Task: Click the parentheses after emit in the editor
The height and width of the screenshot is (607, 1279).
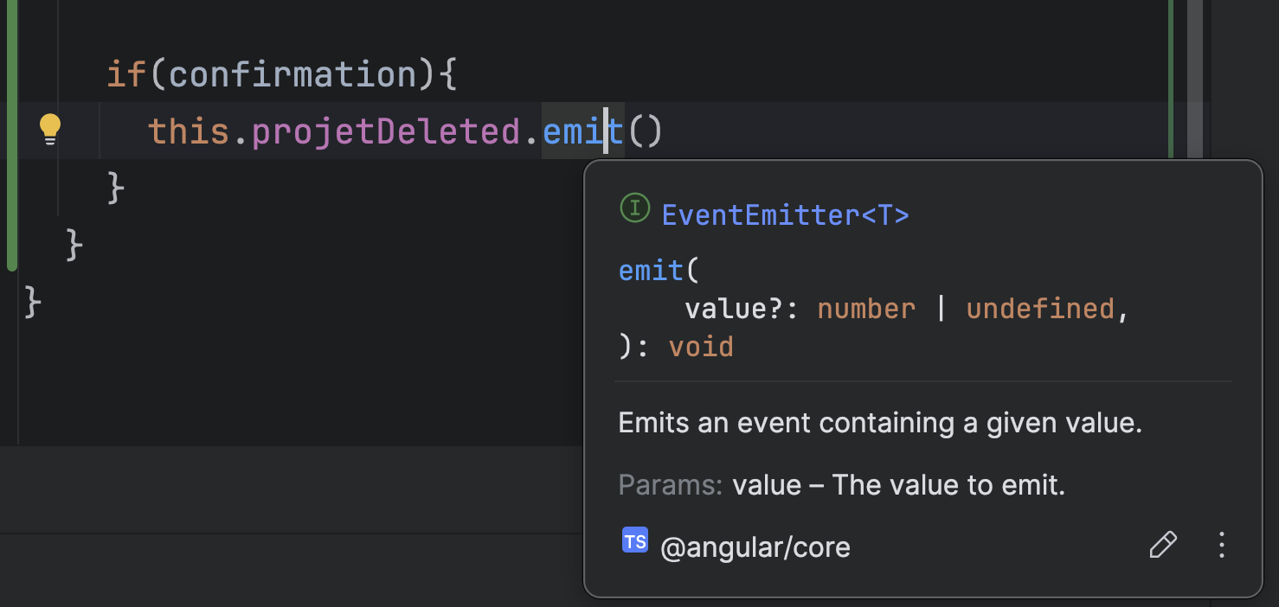Action: pos(644,131)
